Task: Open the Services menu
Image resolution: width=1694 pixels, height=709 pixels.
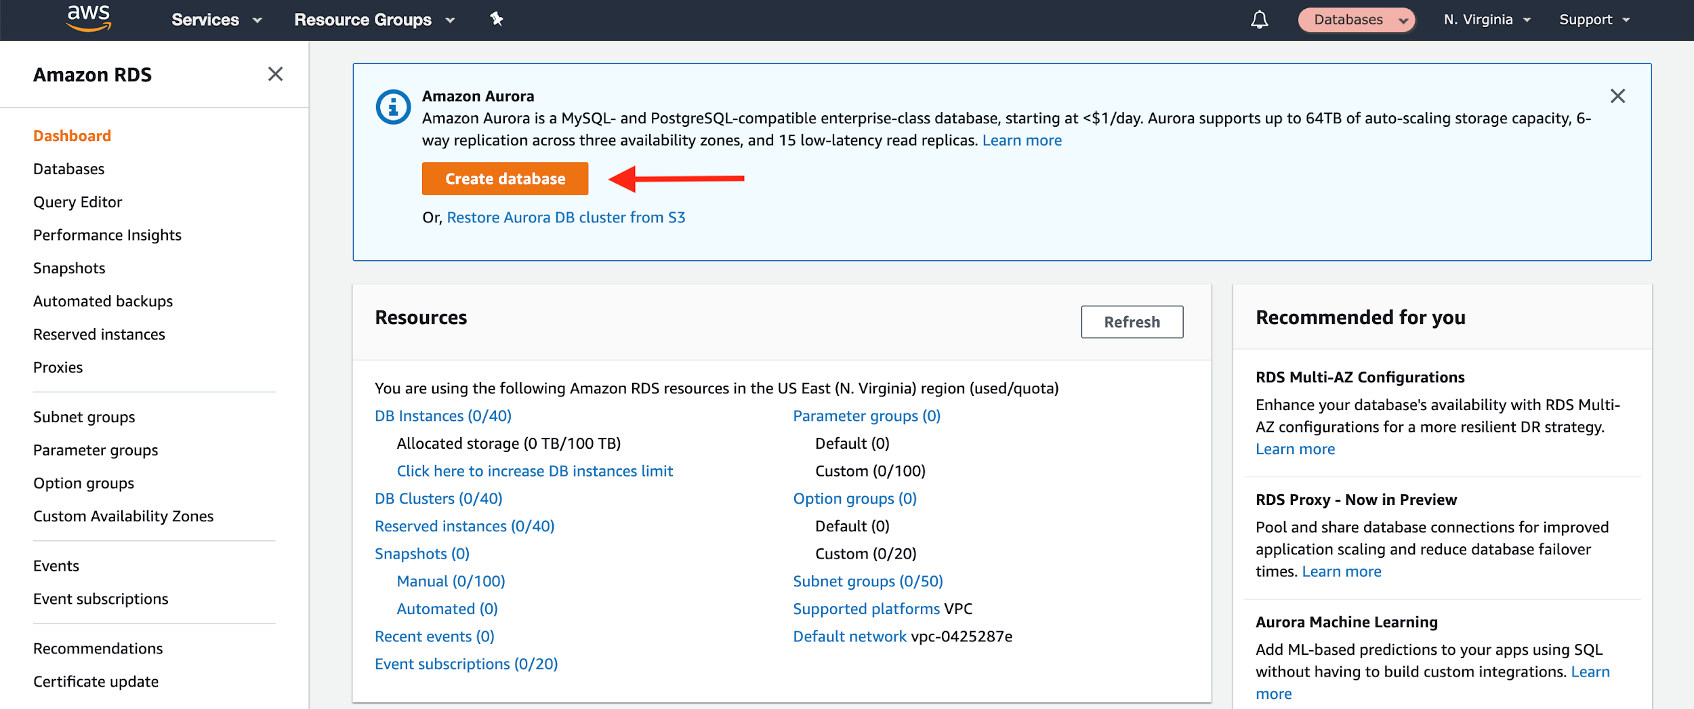Action: click(215, 19)
